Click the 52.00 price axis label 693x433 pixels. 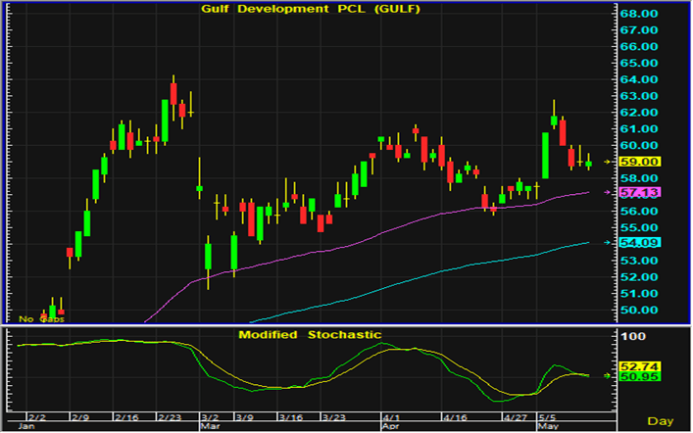(639, 277)
